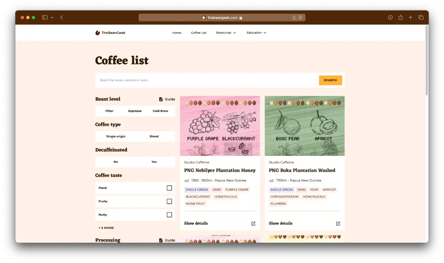Click the Share icon in Safari toolbar
This screenshot has height=263, width=444.
pos(400,17)
